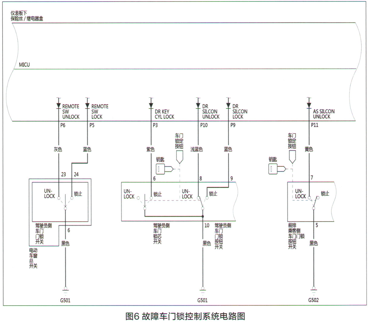Select the MICU label on the left
The image size is (368, 325).
(24, 64)
